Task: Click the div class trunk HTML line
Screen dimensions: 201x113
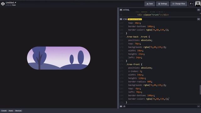Action: point(153,15)
